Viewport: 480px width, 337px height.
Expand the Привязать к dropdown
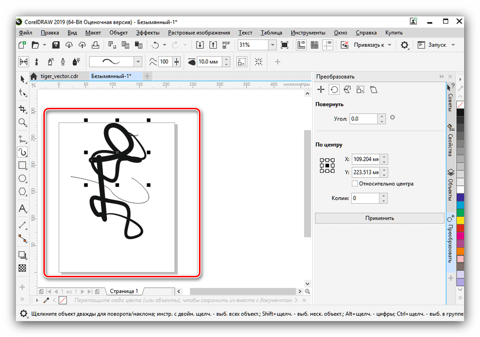click(x=389, y=45)
